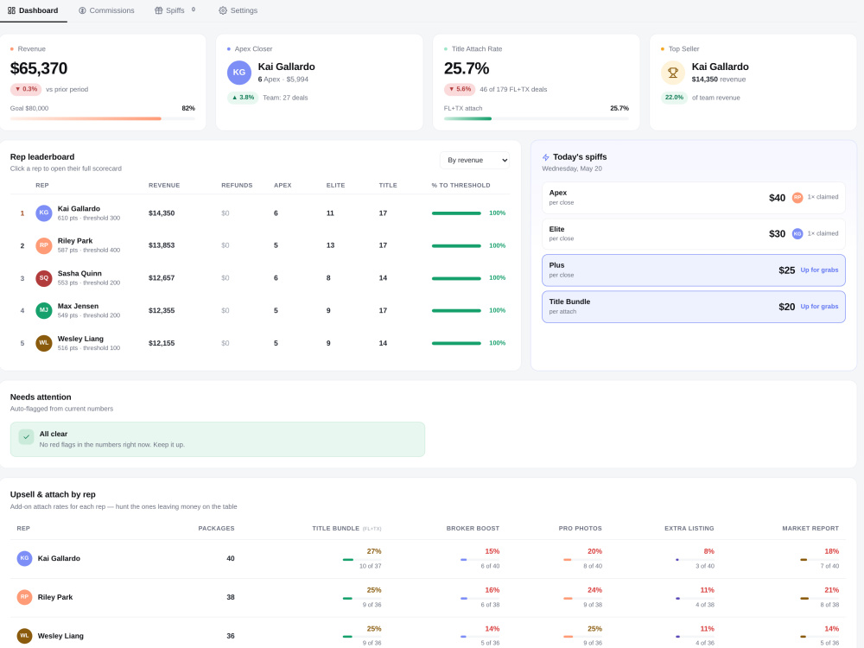Click Kai Gallardo's name in Top Seller card

tap(721, 67)
